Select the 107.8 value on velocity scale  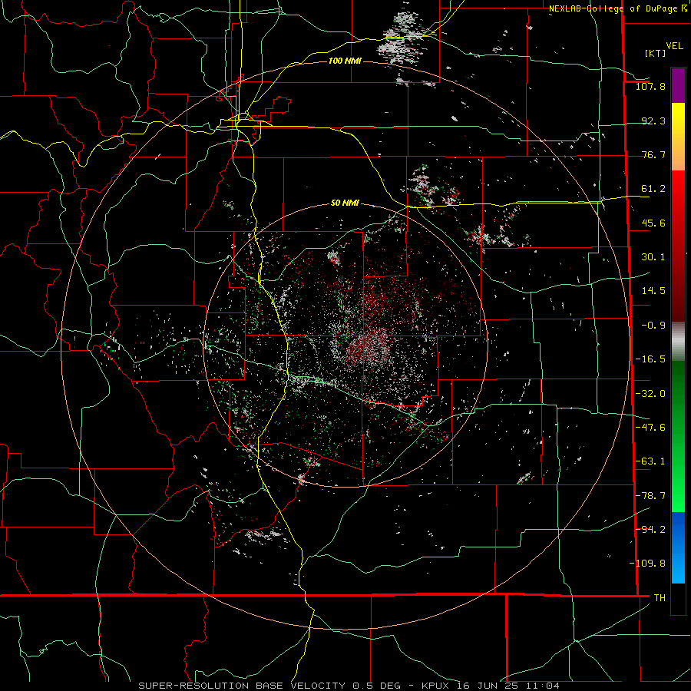click(650, 86)
